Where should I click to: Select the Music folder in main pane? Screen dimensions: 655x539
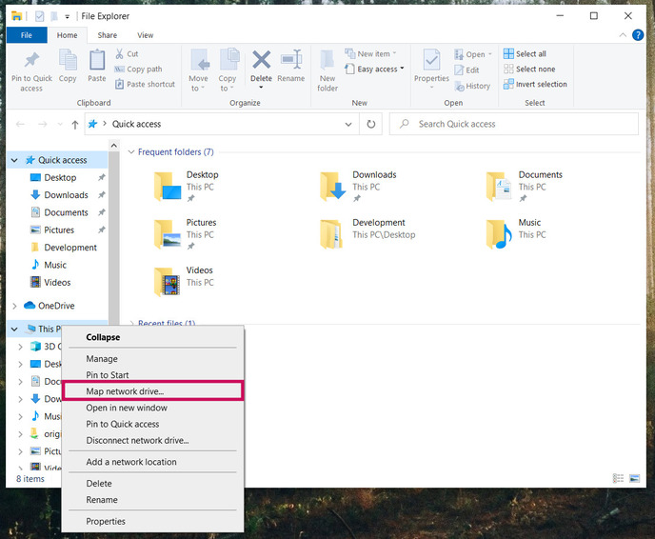[x=516, y=234]
